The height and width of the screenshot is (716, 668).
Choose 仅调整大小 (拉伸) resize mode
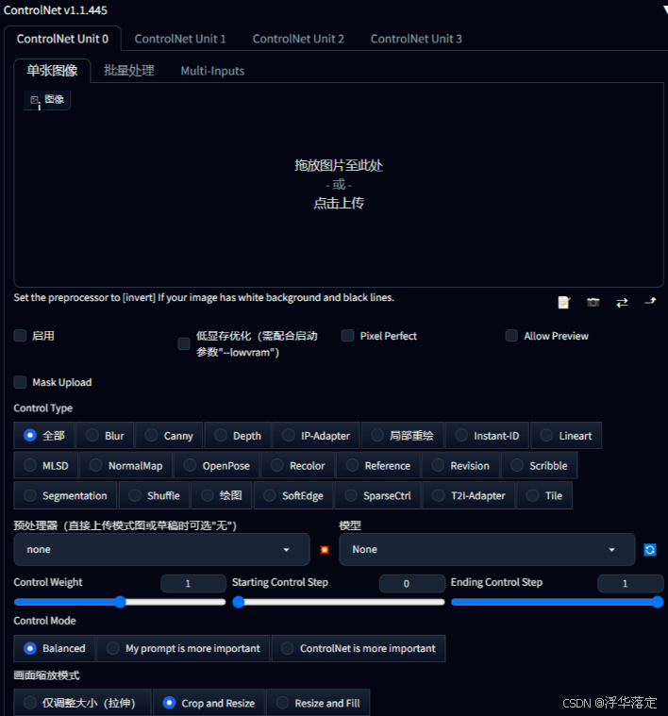[82, 702]
